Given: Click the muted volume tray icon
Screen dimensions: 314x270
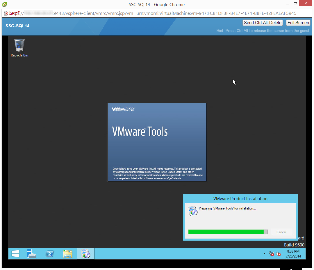Looking at the screenshot, I should 278,254.
